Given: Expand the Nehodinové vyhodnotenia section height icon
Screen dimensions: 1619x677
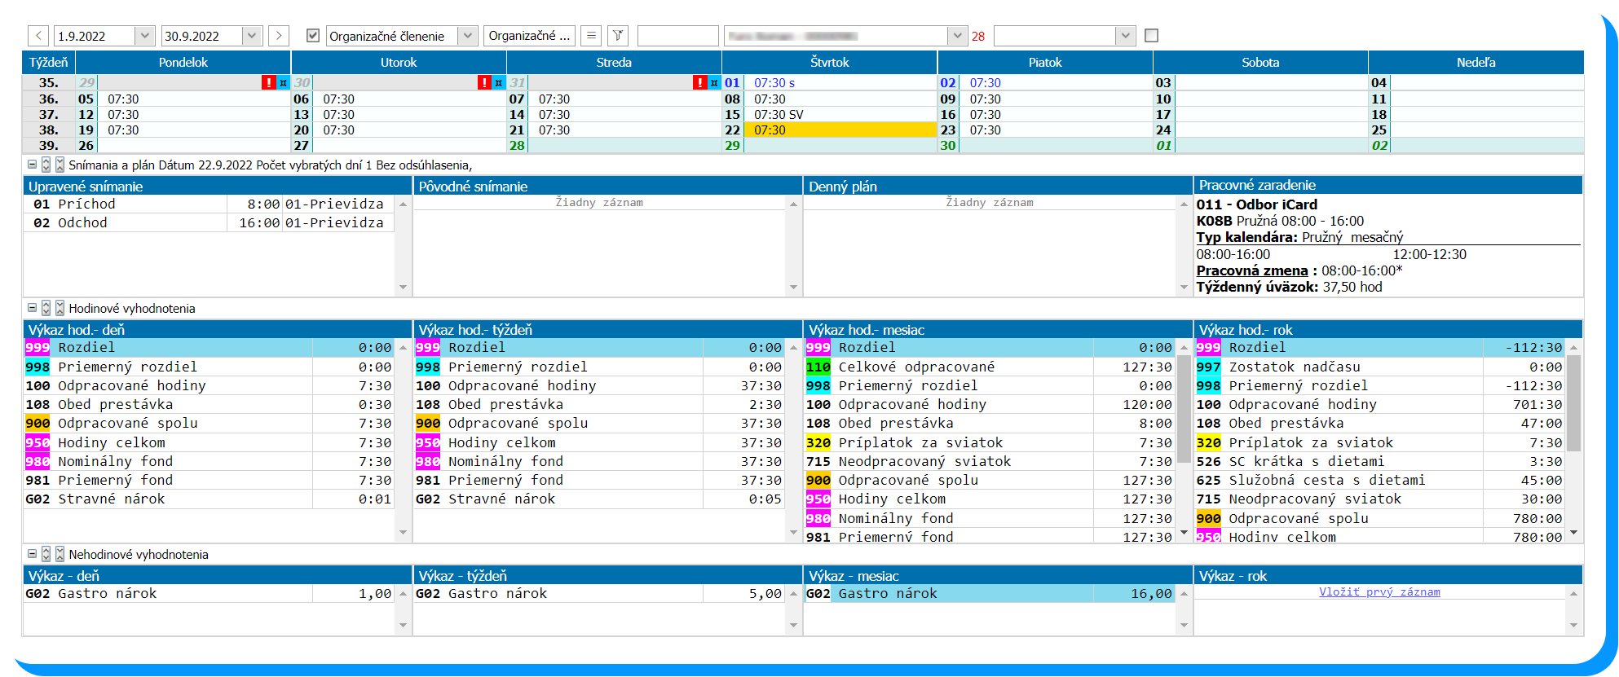Looking at the screenshot, I should pos(46,554).
